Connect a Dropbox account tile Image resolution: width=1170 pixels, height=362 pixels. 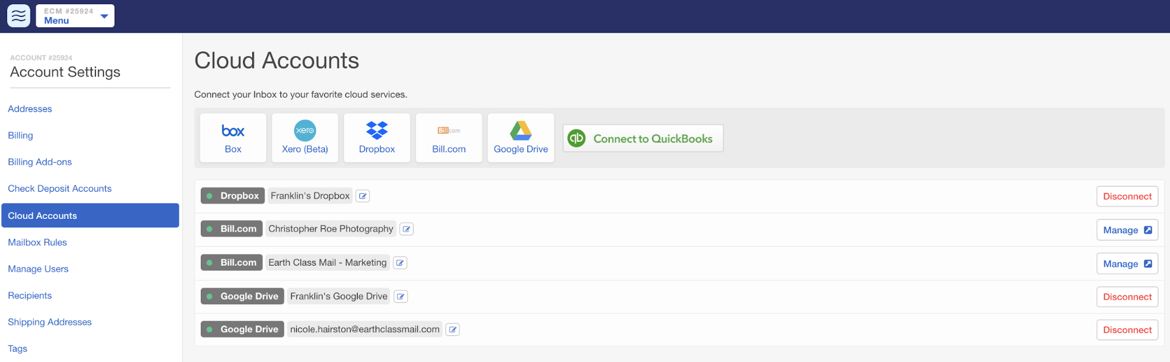point(377,138)
